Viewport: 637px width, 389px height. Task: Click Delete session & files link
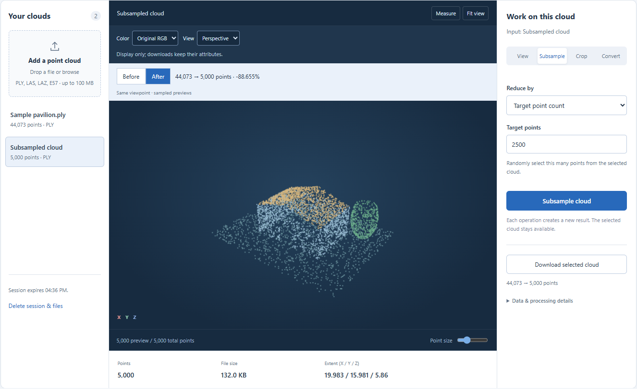36,306
